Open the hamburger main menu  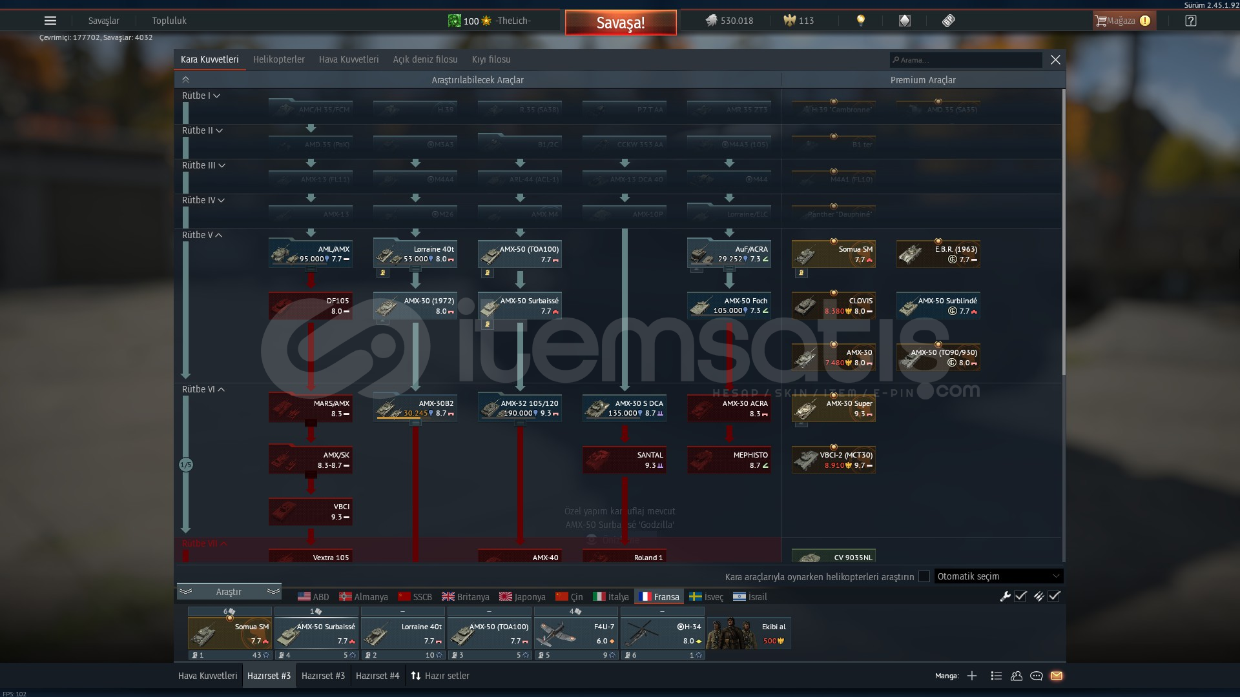click(x=50, y=21)
